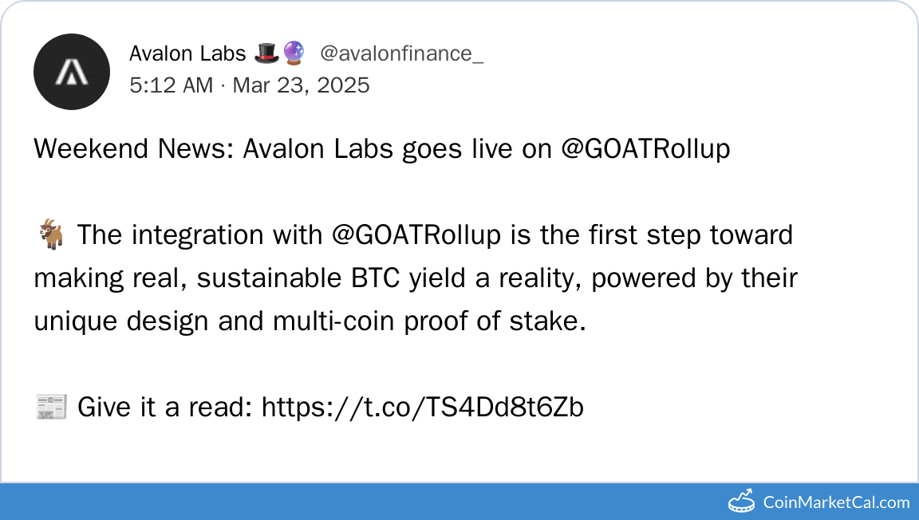This screenshot has height=520, width=919.
Task: Click the empty blue footer bar
Action: point(359,502)
